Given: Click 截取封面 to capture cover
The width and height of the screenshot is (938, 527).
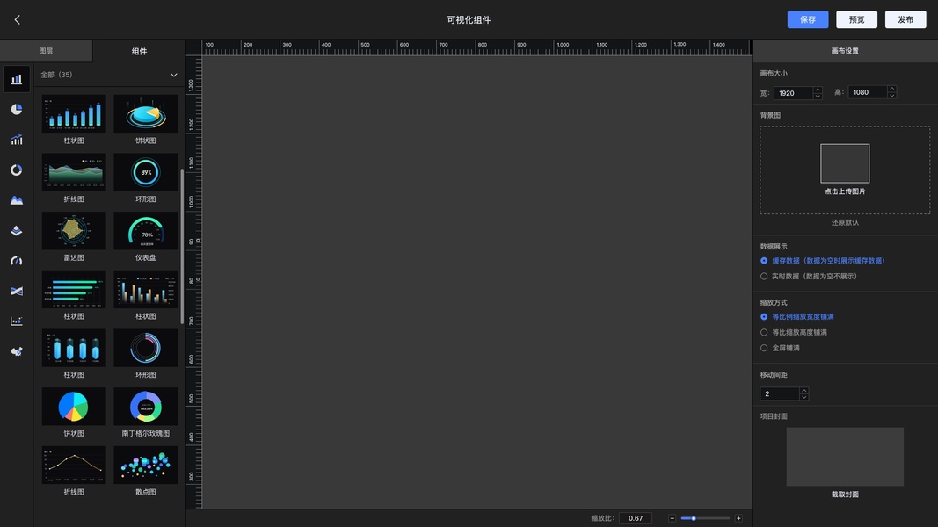Looking at the screenshot, I should 845,495.
